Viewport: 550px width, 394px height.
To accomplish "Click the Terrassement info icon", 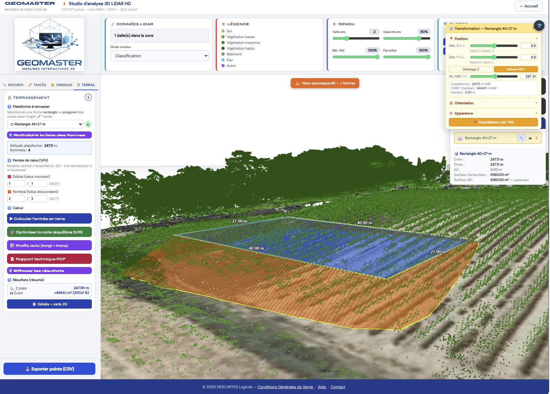I will (x=88, y=97).
